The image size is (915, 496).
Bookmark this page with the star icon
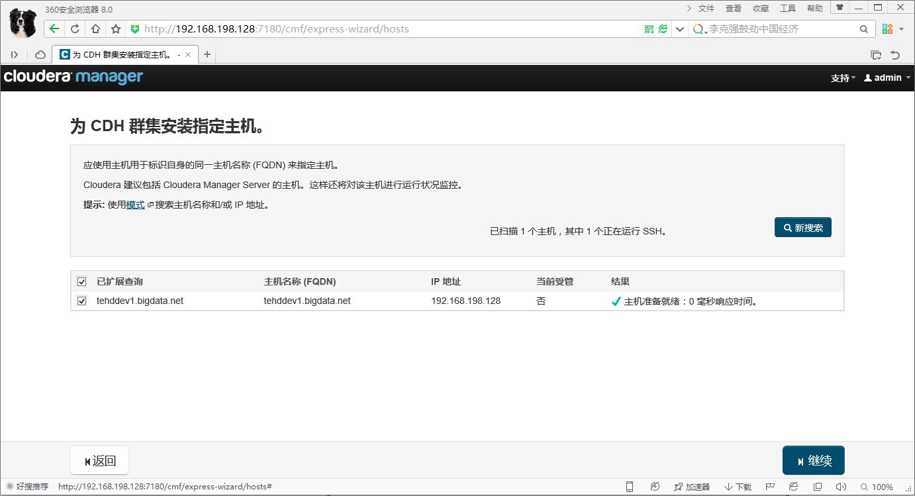[116, 29]
